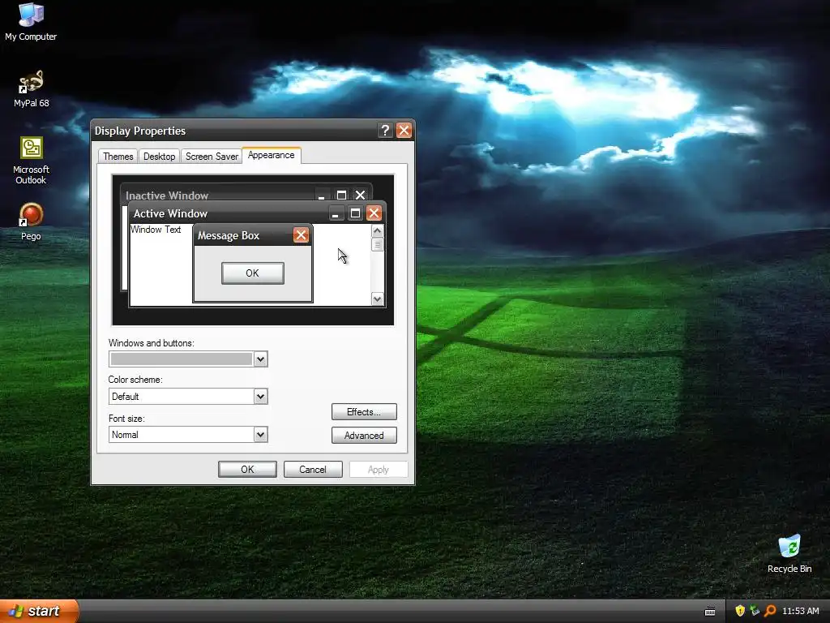This screenshot has height=623, width=830.
Task: Click the Inactive Window preview title text
Action: point(167,195)
